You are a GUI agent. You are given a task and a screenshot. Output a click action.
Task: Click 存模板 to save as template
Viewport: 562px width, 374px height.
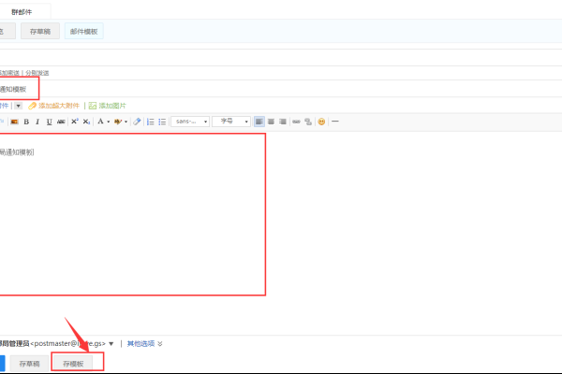point(72,363)
